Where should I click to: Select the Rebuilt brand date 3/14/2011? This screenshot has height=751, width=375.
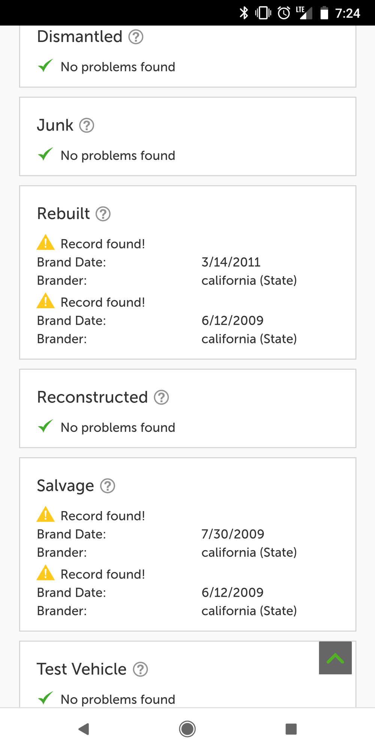231,262
